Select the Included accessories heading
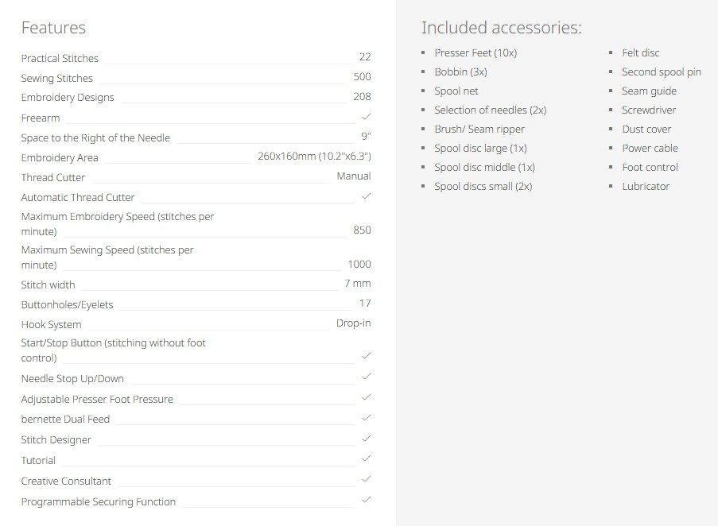 [502, 28]
